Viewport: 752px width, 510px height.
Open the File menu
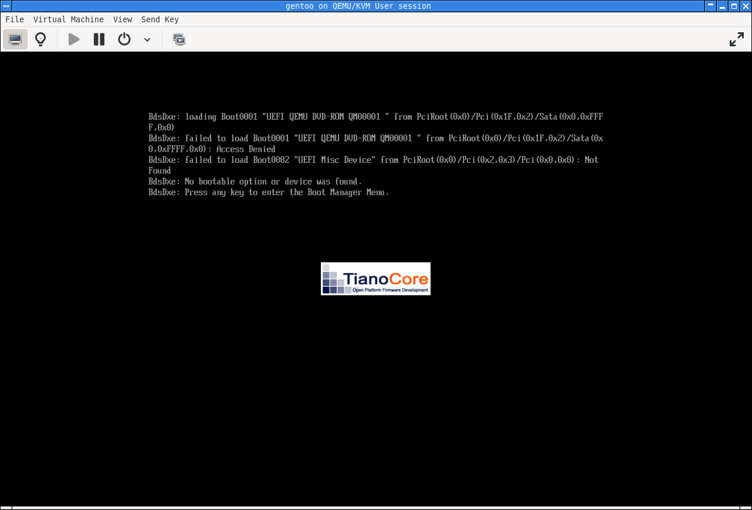click(x=15, y=19)
